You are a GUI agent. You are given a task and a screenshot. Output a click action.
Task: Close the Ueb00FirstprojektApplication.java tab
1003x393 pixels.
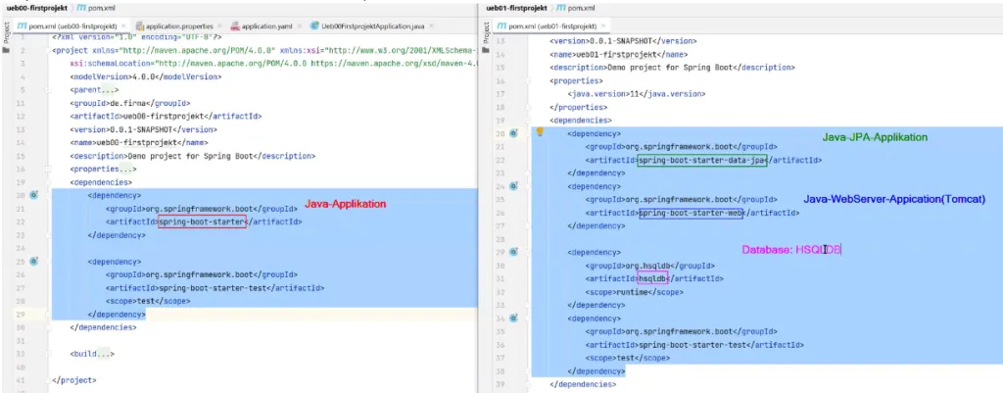[x=432, y=26]
